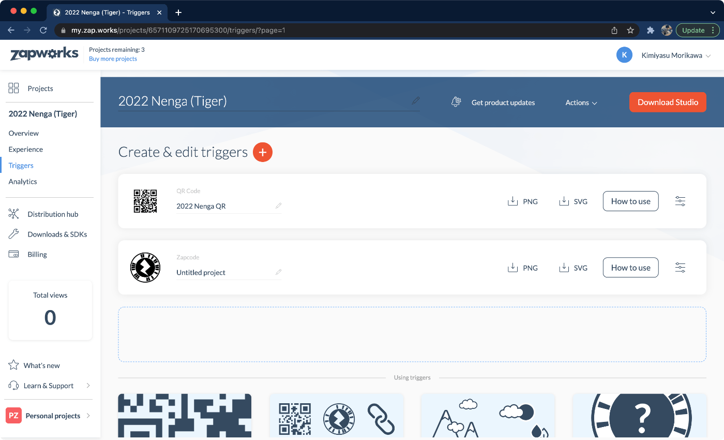Download SVG of the Zapcode trigger
This screenshot has height=440, width=724.
coord(573,268)
